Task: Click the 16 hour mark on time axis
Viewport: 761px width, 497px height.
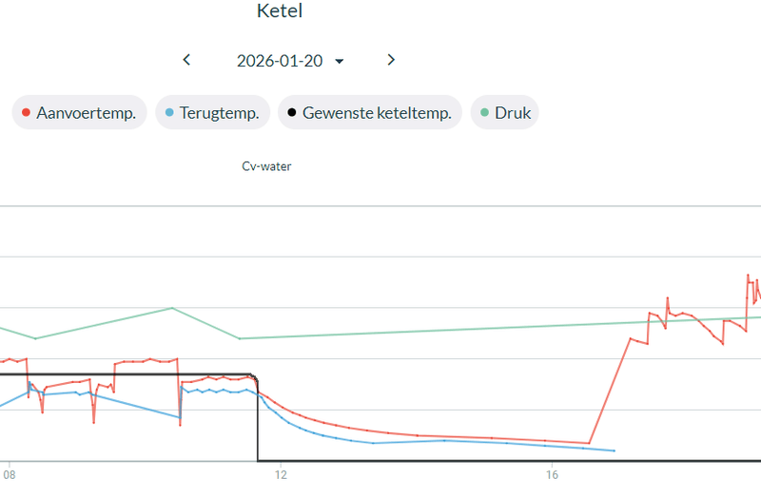Action: [553, 472]
